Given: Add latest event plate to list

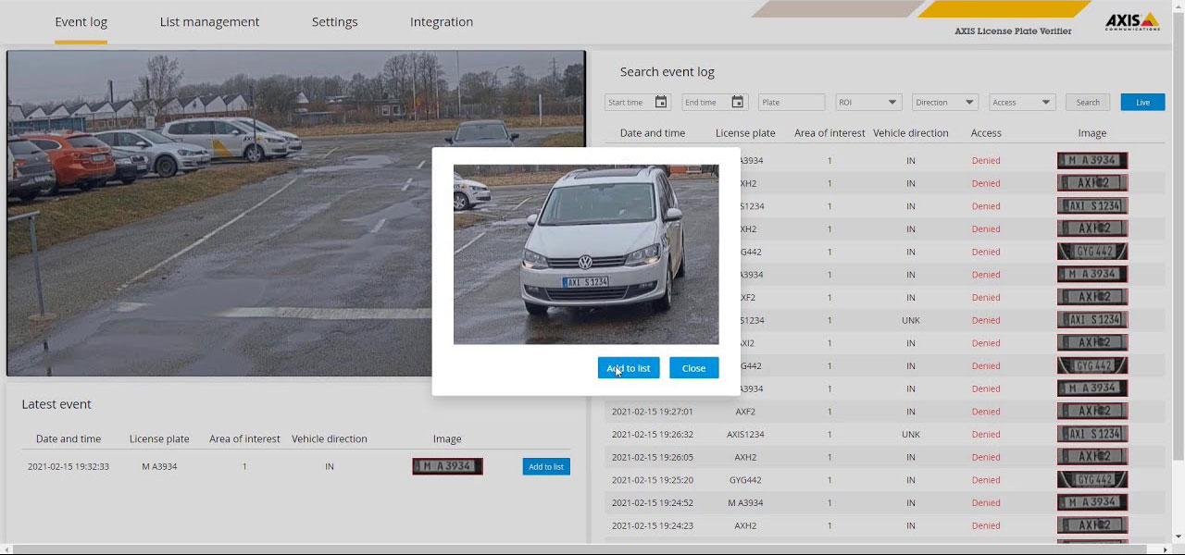Looking at the screenshot, I should (x=545, y=467).
